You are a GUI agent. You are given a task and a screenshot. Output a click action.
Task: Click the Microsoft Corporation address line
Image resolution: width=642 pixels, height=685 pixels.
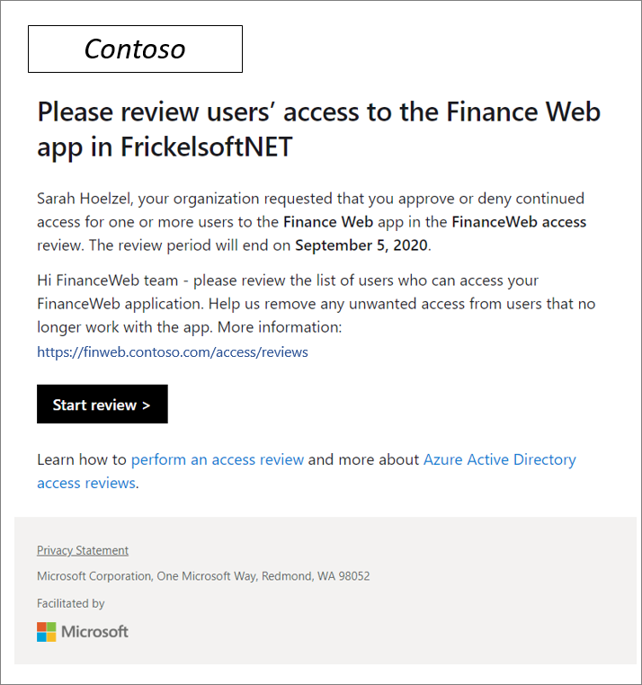pos(203,576)
